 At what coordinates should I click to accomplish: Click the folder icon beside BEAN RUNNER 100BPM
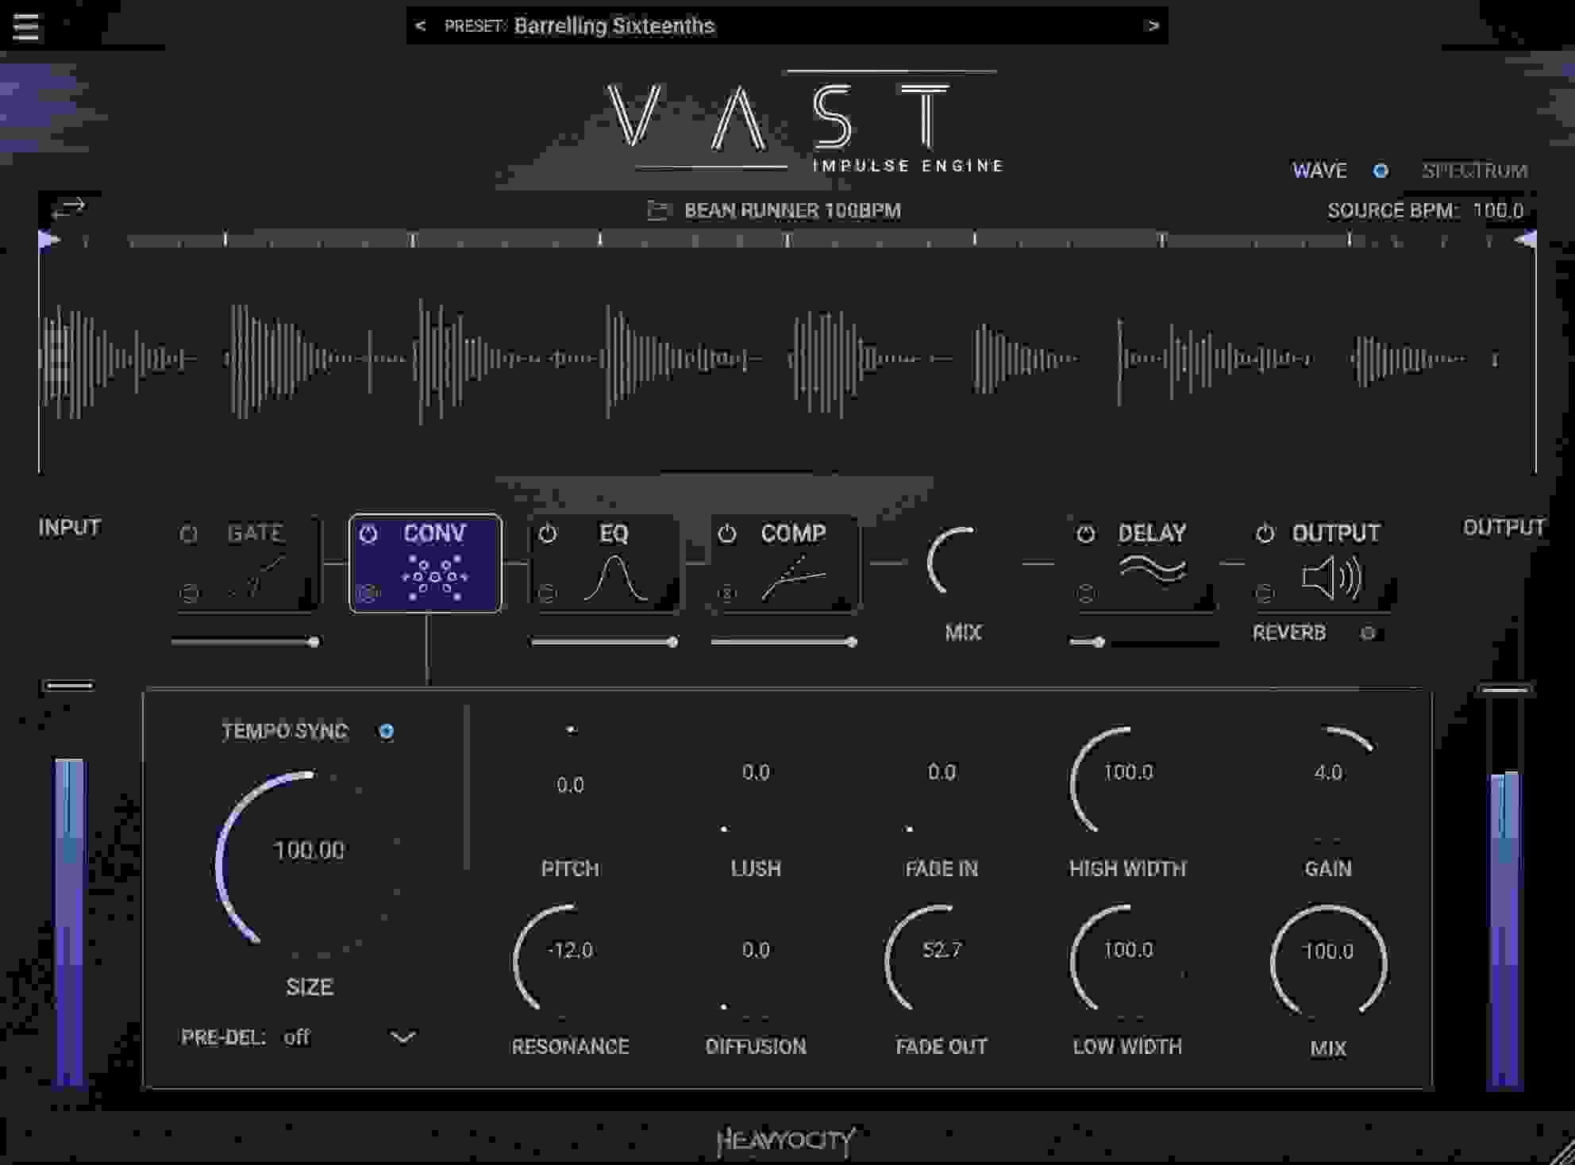coord(659,211)
